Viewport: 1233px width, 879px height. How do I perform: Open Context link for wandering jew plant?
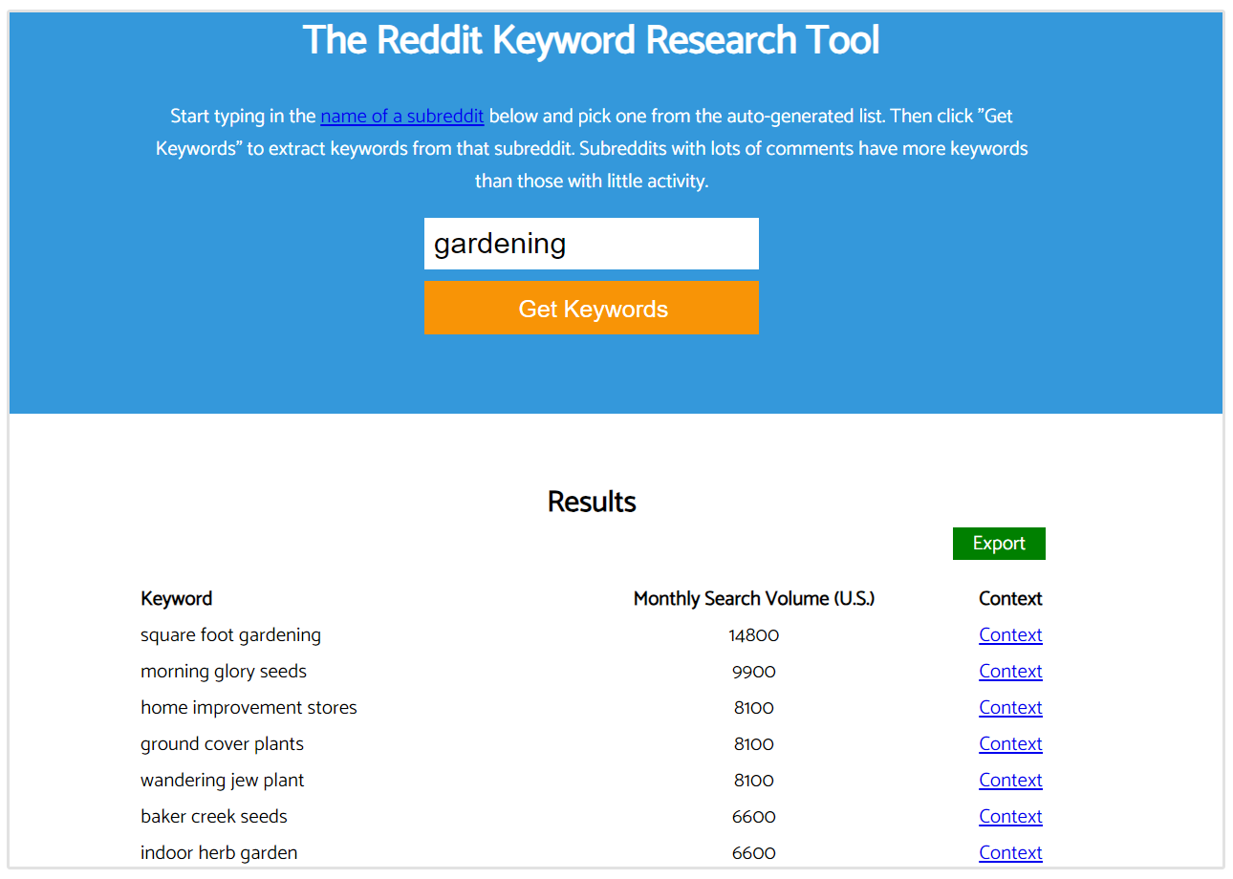click(1010, 781)
